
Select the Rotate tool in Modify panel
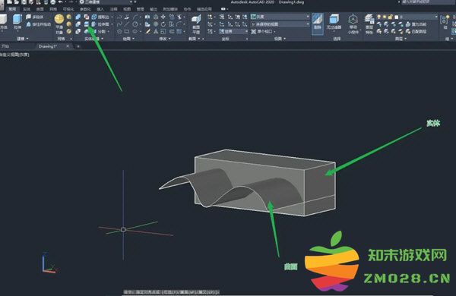click(163, 24)
